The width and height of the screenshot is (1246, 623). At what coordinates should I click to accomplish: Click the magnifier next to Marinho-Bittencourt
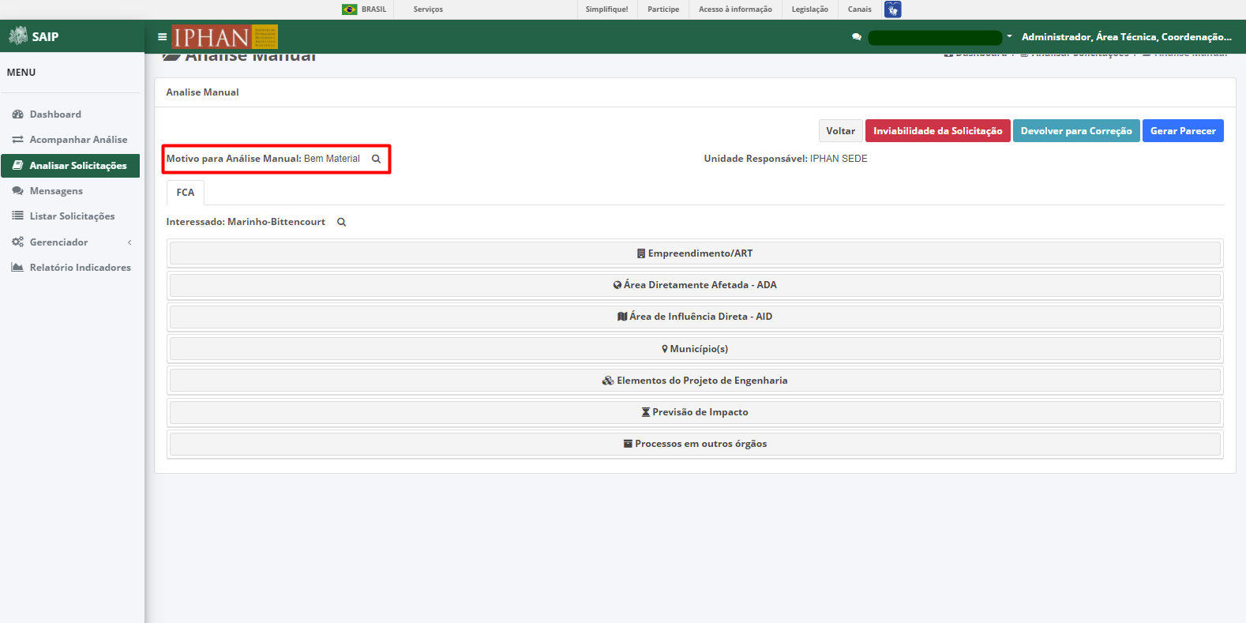342,222
